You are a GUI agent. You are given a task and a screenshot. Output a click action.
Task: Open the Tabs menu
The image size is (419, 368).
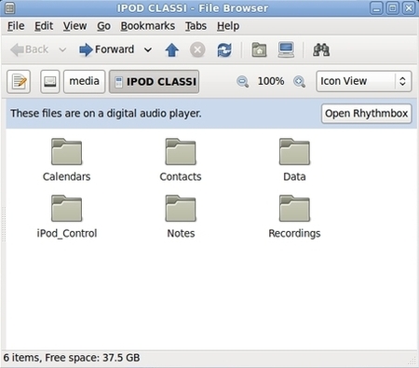(196, 26)
